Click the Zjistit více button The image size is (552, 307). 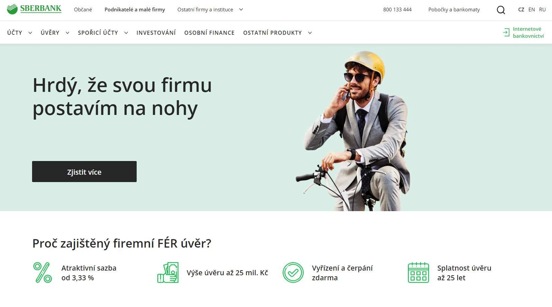(84, 171)
